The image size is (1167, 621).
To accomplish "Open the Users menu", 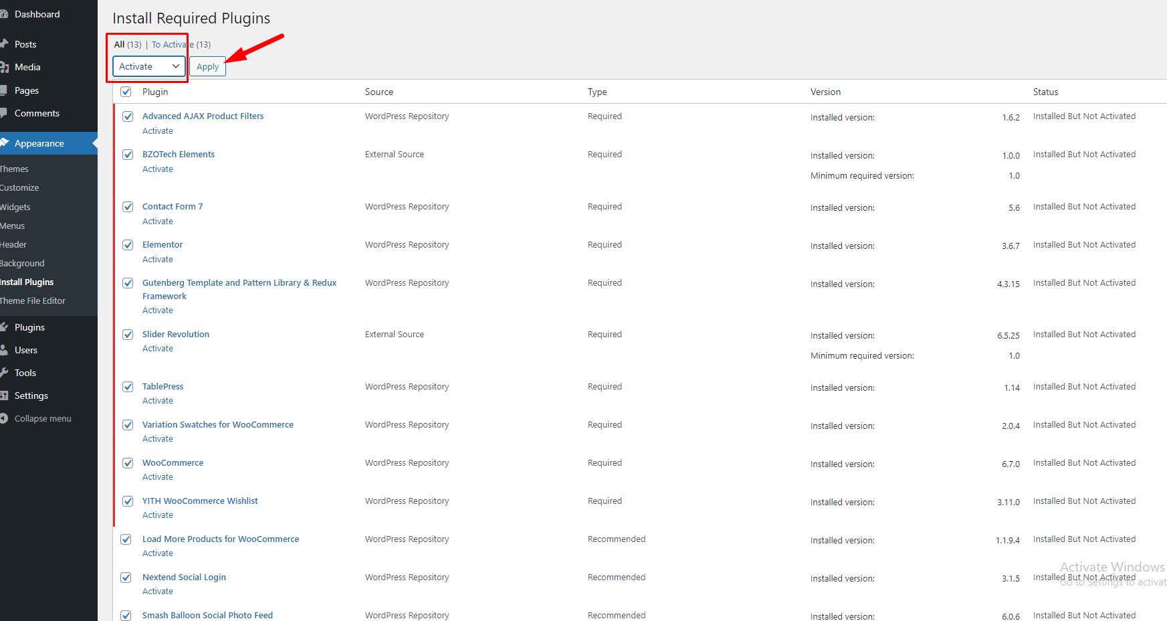I will [26, 350].
